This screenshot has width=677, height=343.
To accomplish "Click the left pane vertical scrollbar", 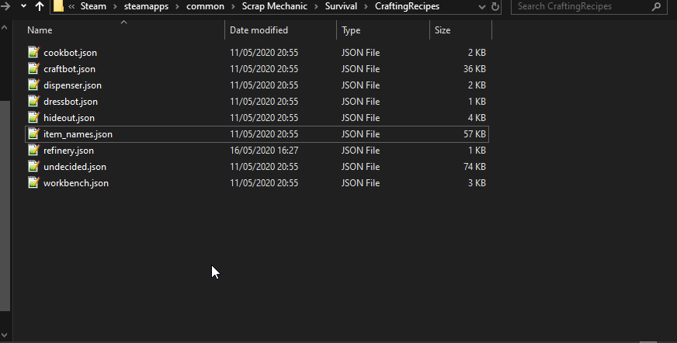I will (x=5, y=194).
